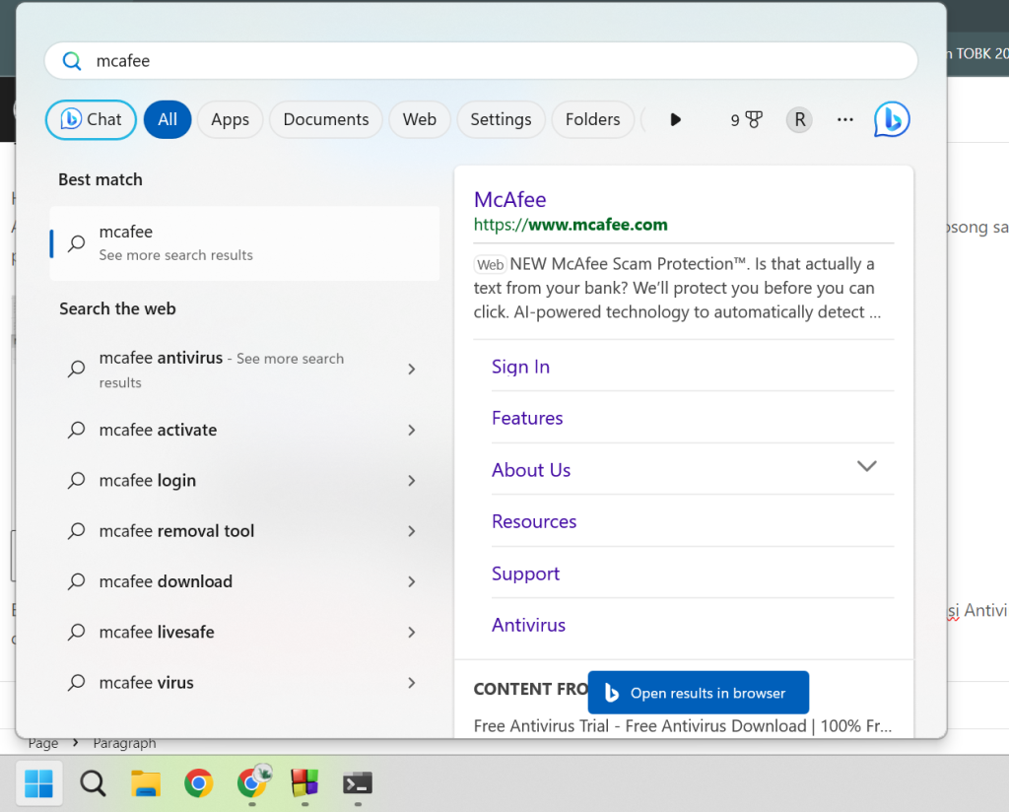Expand the arrow beside mcafee activate
Image resolution: width=1009 pixels, height=812 pixels.
click(x=412, y=430)
